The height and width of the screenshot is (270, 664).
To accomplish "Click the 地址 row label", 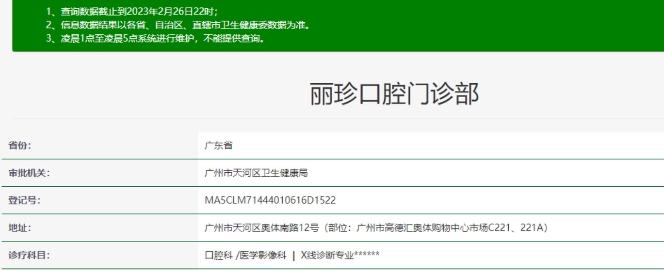I will tap(20, 227).
